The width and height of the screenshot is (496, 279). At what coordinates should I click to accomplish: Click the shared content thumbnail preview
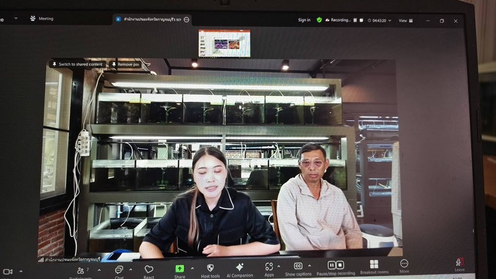tap(224, 43)
